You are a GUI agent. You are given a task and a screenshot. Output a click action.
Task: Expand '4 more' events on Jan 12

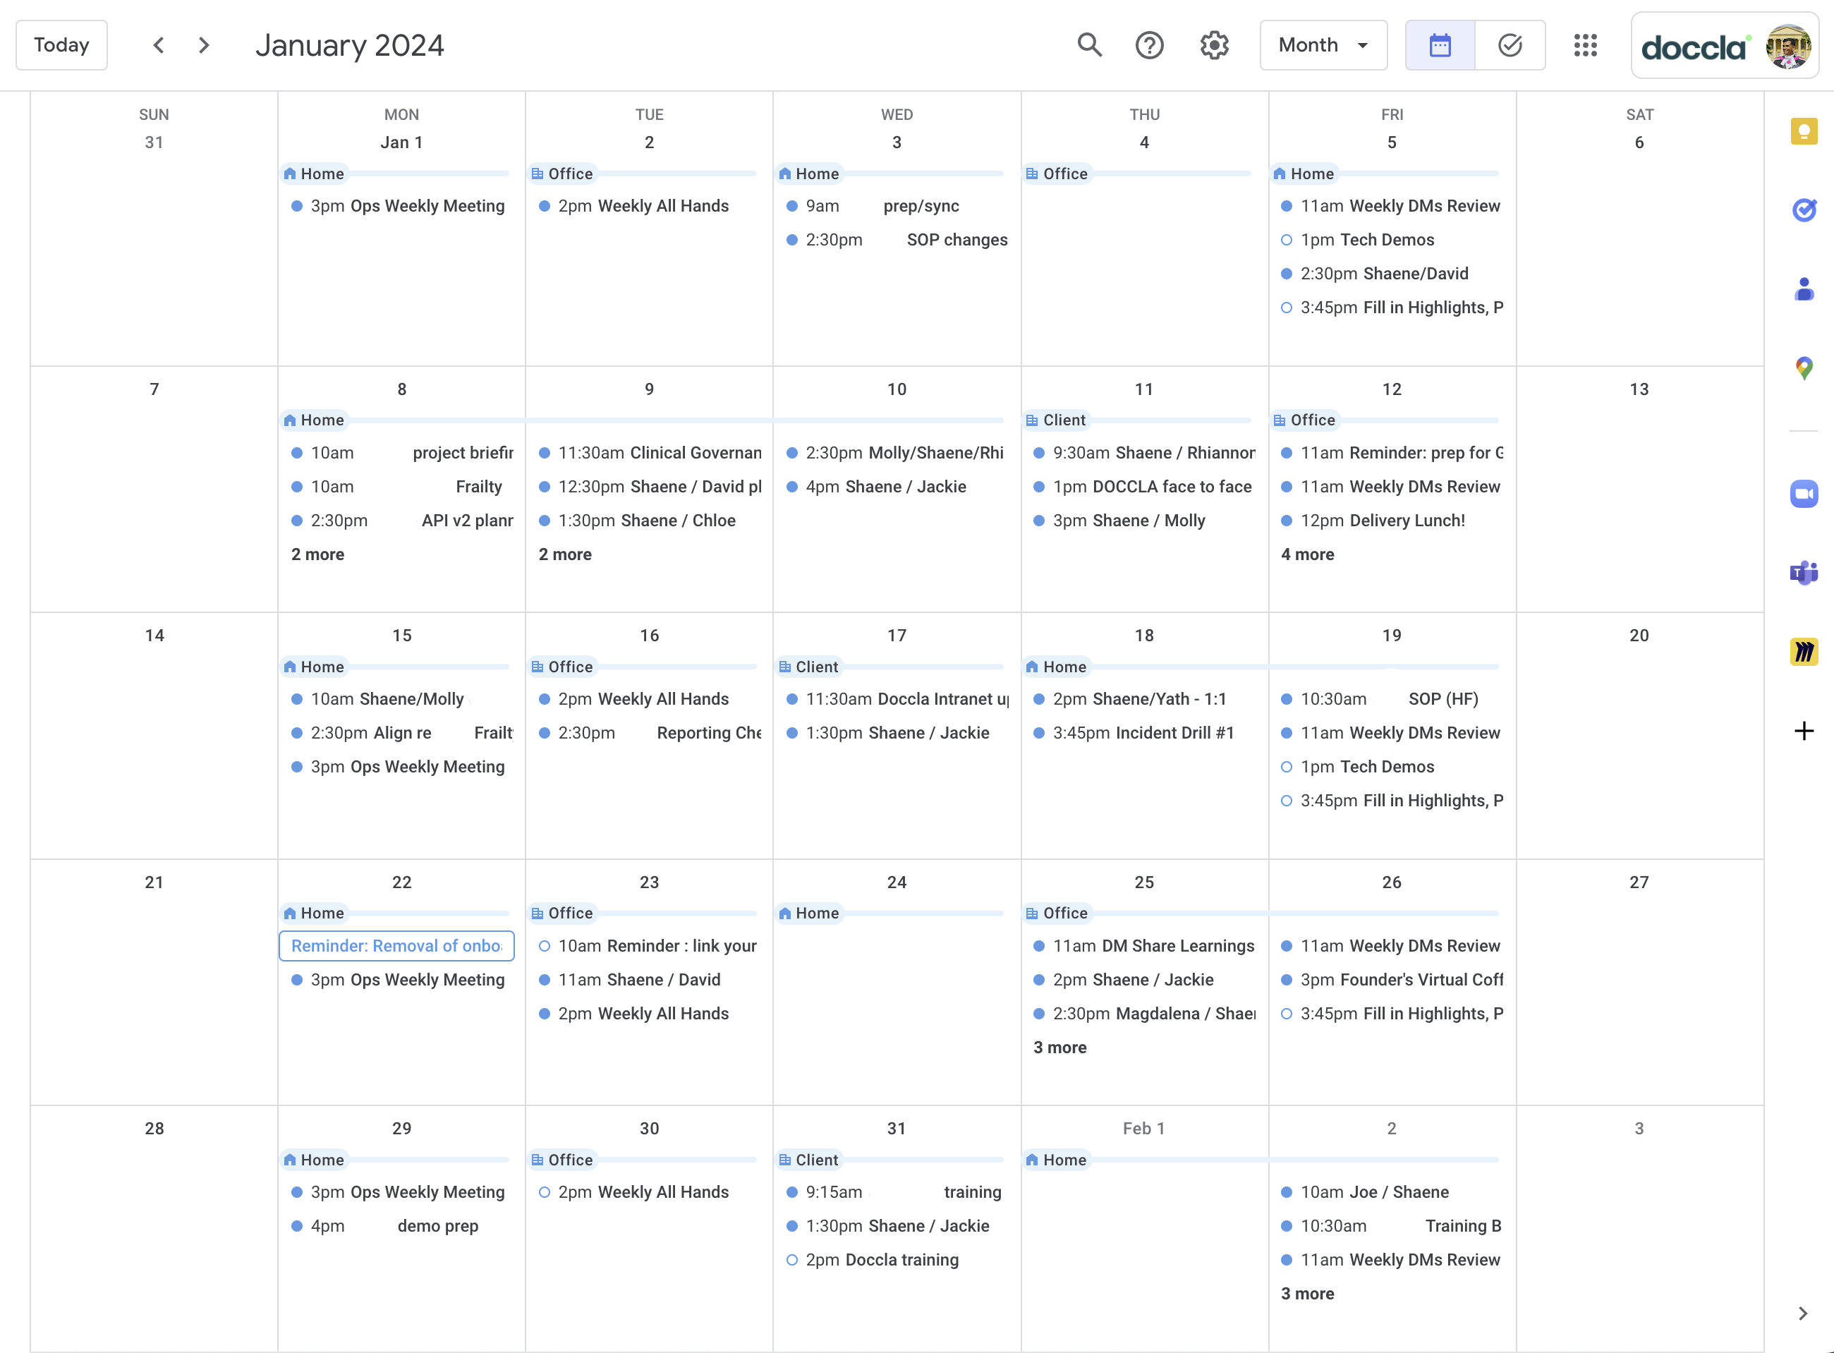[x=1308, y=554]
